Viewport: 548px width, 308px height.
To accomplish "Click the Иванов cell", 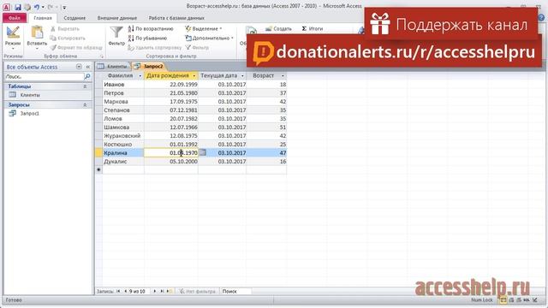I will [x=123, y=85].
